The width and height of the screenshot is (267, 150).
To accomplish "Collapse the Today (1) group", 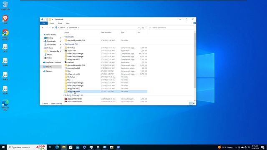I will pos(64,37).
